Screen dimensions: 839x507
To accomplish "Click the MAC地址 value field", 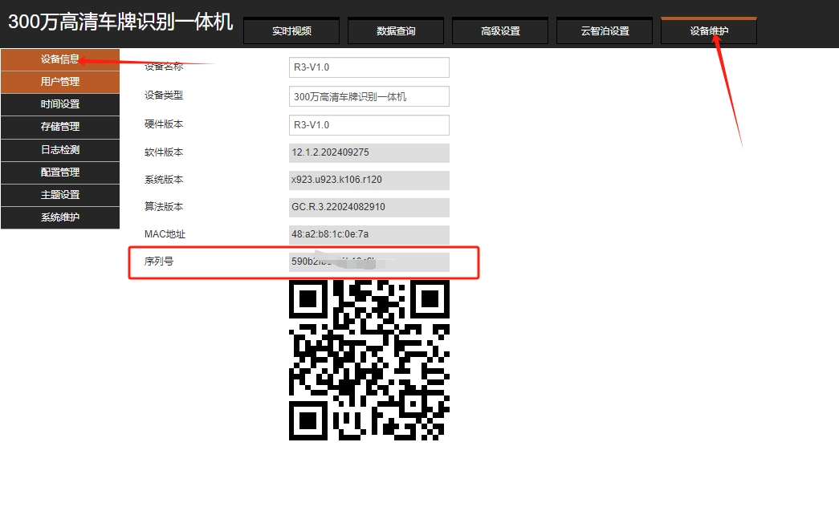I will 369,234.
